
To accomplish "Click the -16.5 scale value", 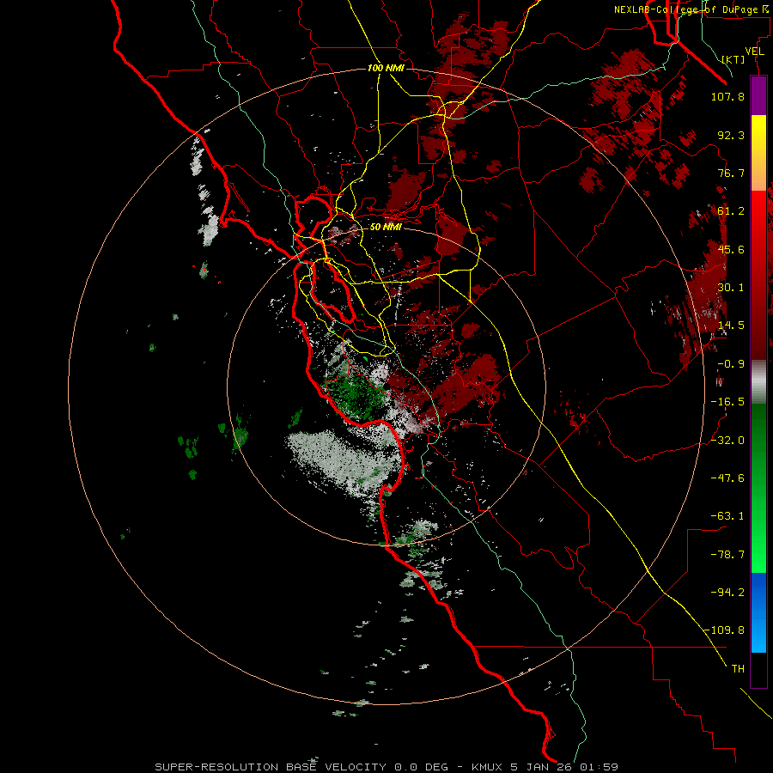I will coord(727,402).
